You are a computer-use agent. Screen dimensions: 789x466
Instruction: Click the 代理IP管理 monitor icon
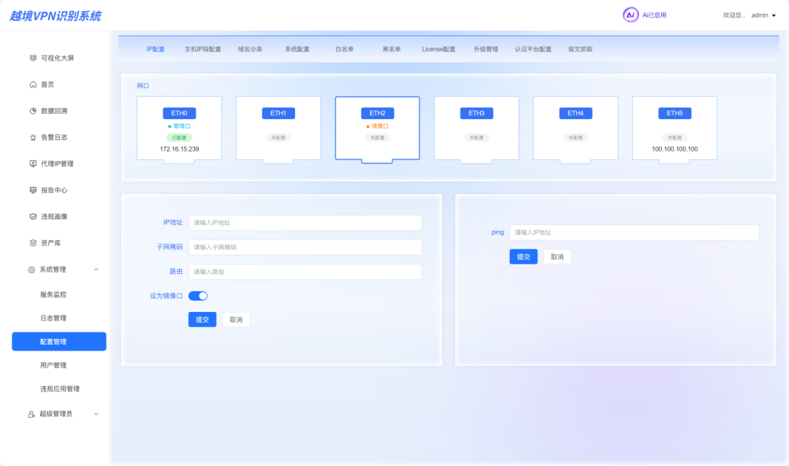[x=33, y=164]
